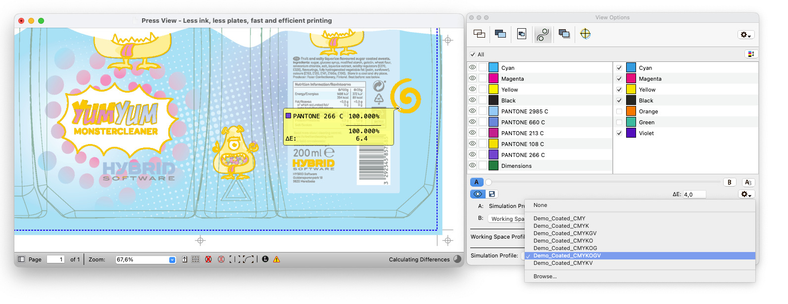Click the Calculating Differences status text
Screen dimensions: 788x304
pyautogui.click(x=419, y=259)
